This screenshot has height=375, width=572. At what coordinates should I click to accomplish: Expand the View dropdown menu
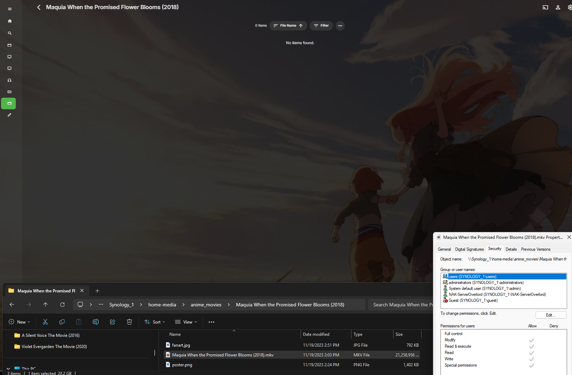tap(186, 322)
